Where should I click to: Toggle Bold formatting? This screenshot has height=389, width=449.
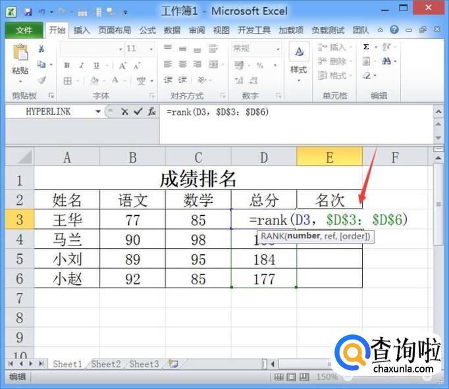tap(66, 66)
